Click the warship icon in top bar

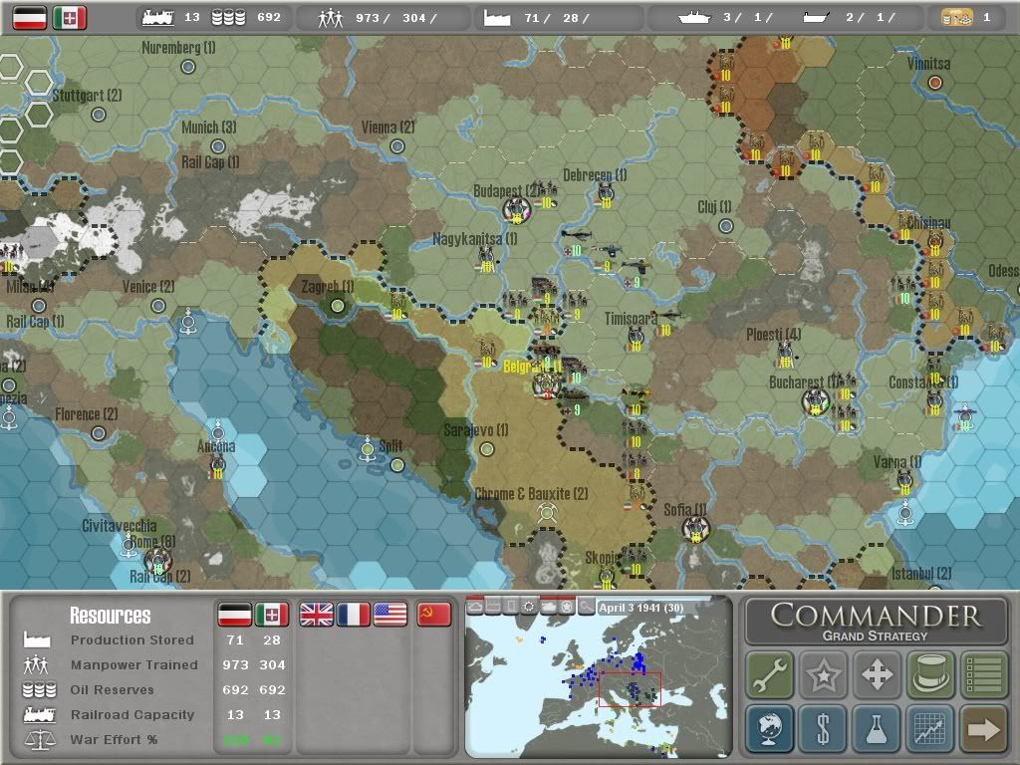click(693, 18)
